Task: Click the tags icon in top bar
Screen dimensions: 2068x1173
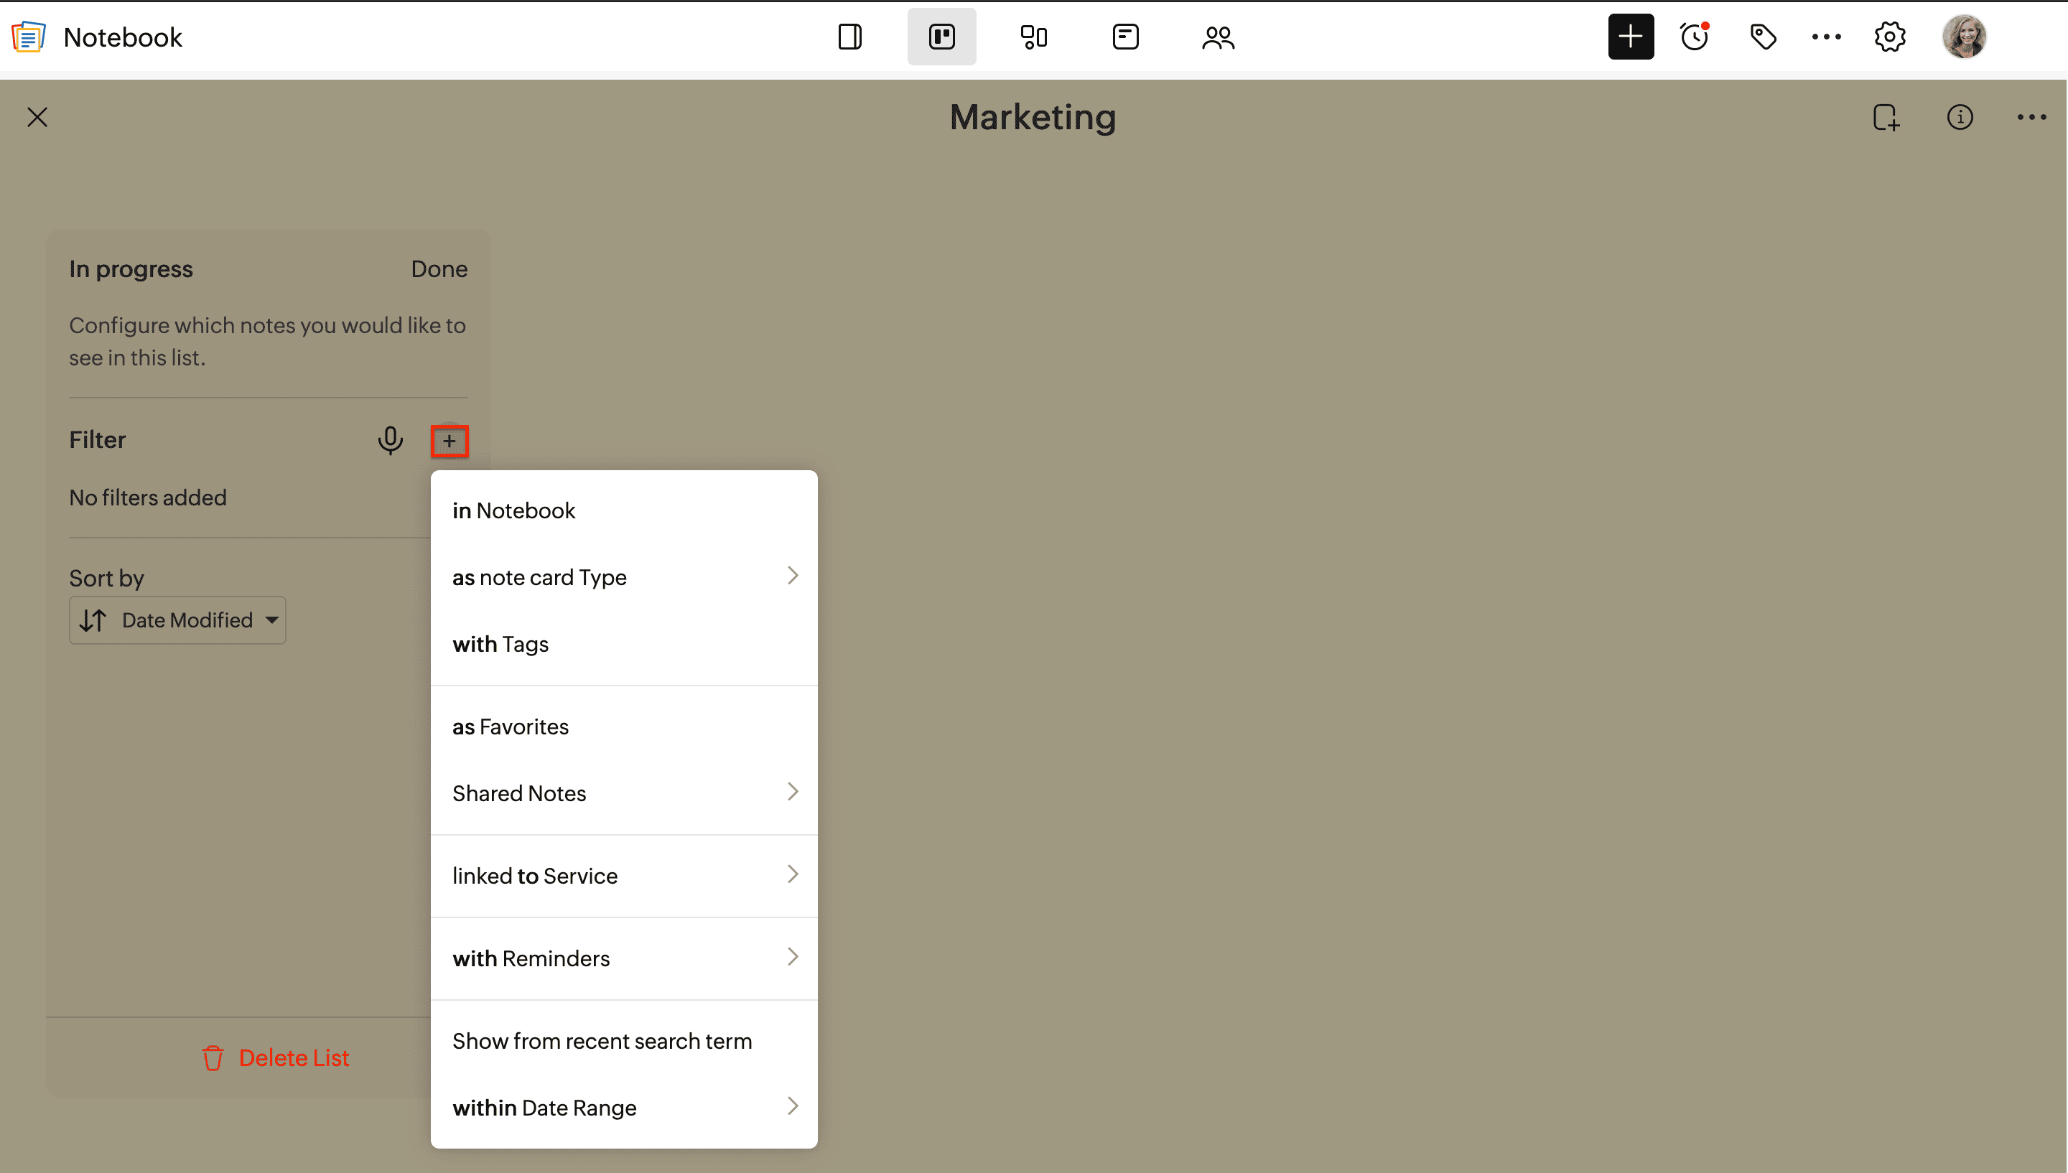Action: 1763,37
